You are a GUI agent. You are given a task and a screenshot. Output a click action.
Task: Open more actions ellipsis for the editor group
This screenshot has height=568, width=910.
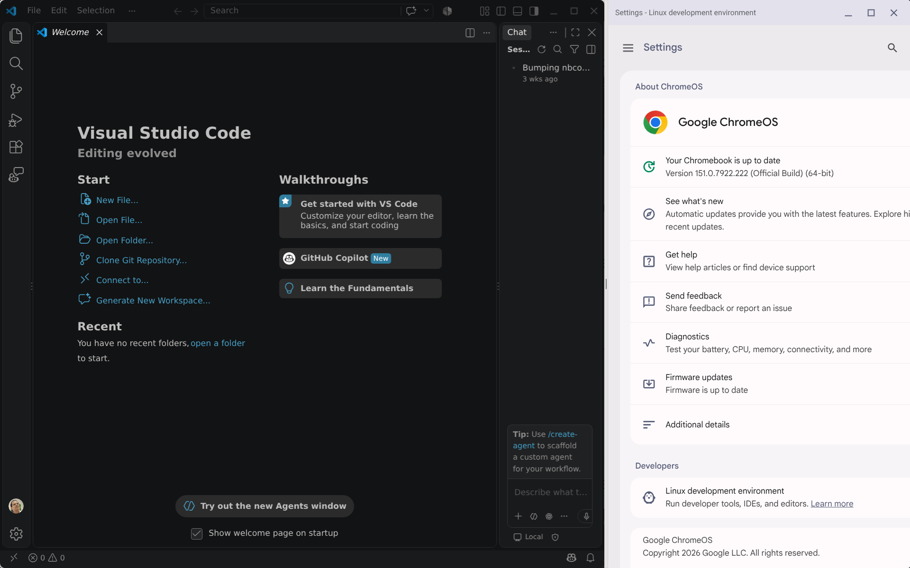tap(487, 33)
